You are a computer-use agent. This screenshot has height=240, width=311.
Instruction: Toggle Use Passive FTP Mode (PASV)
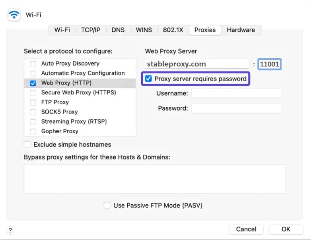[107, 205]
